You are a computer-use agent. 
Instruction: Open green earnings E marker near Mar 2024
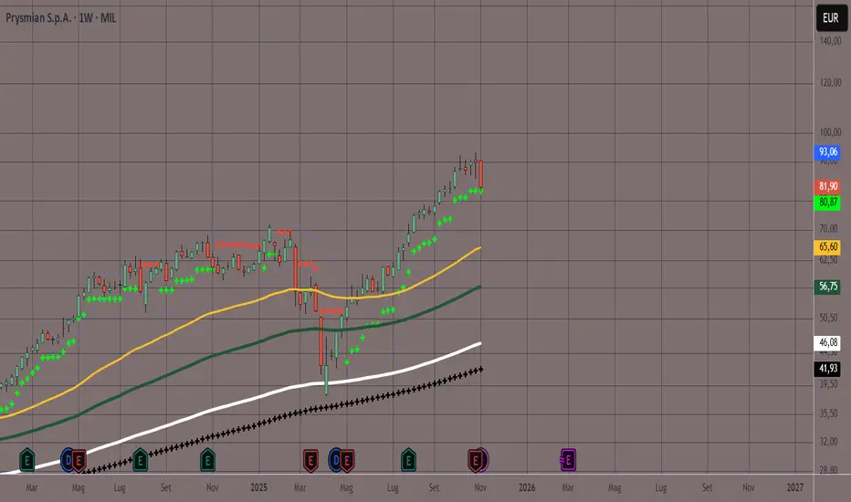pos(26,460)
